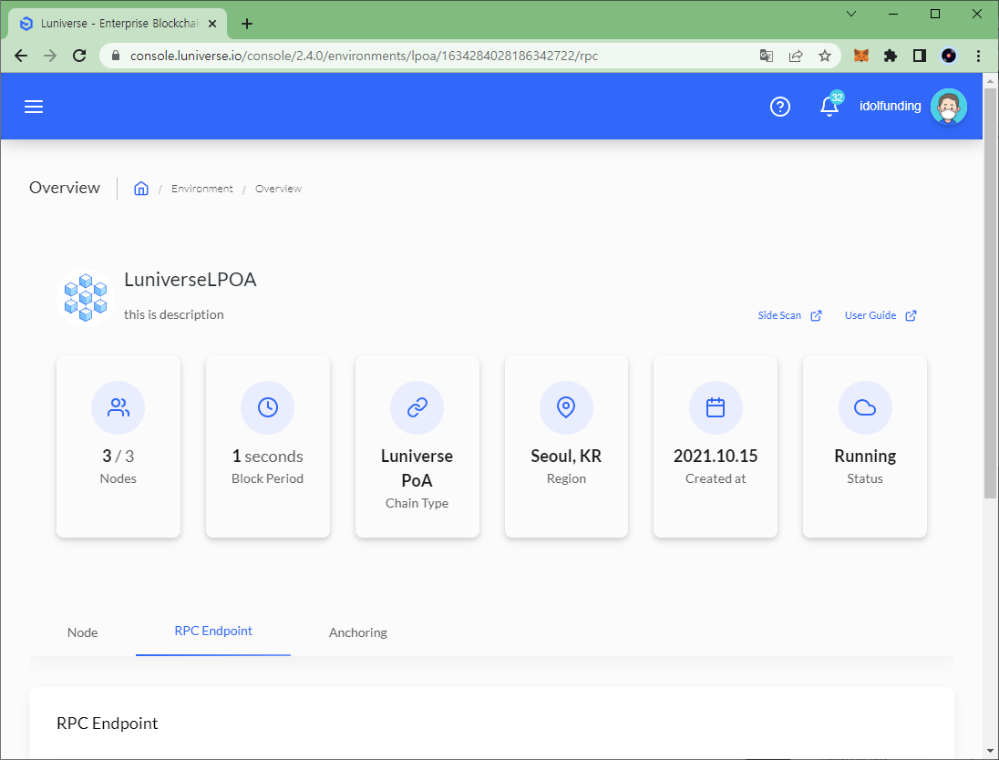Image resolution: width=999 pixels, height=760 pixels.
Task: Click the RPC Endpoint section heading
Action: click(x=107, y=724)
